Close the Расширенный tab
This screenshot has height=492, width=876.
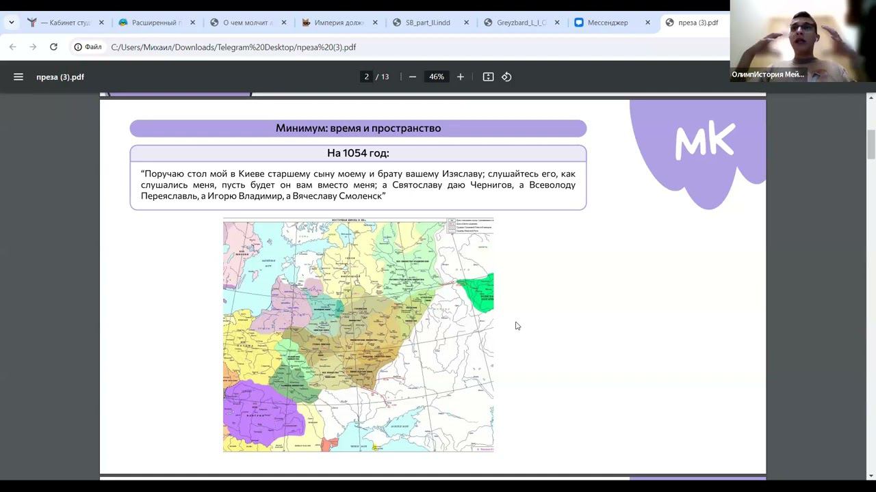pos(192,23)
